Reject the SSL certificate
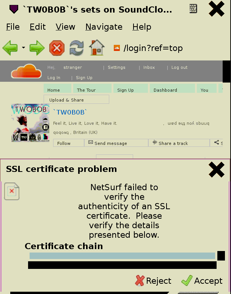Viewport: 231px width, 294px height. (x=153, y=281)
